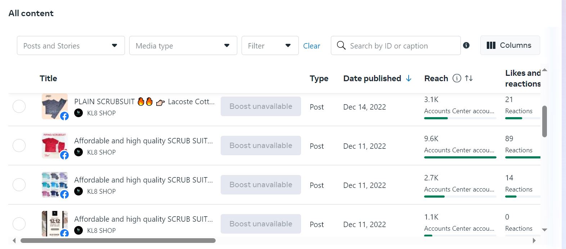This screenshot has height=249, width=566.
Task: Click Facebook badge on PLAIN SCRUBSUIT thumbnail
Action: [64, 116]
